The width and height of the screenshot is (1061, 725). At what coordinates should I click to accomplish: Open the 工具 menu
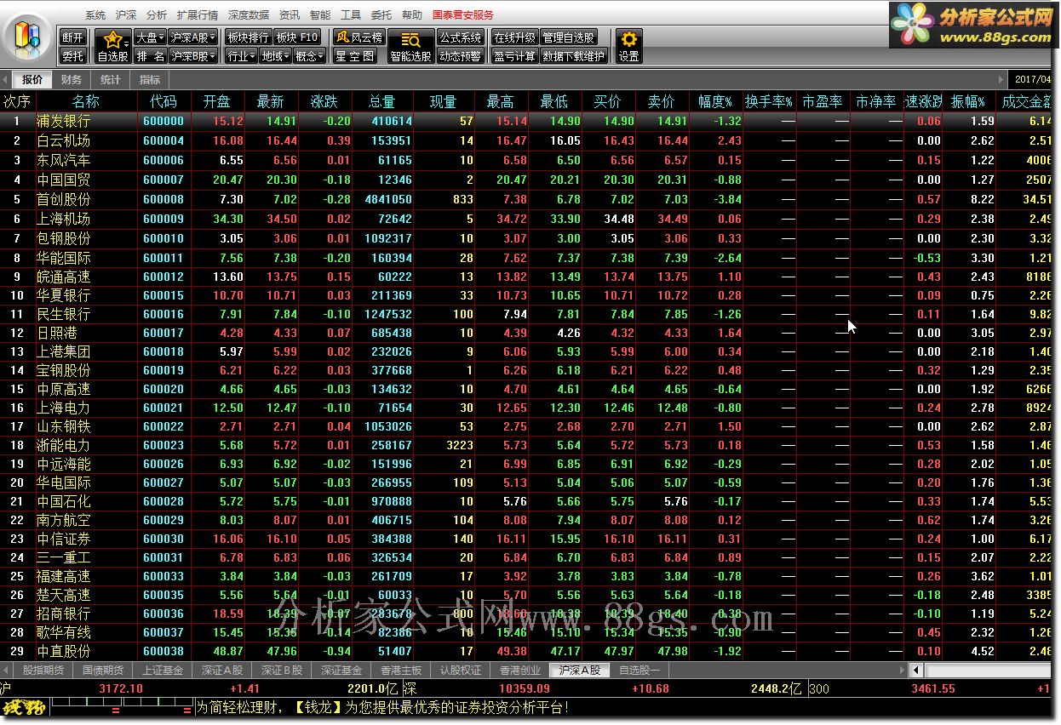351,15
